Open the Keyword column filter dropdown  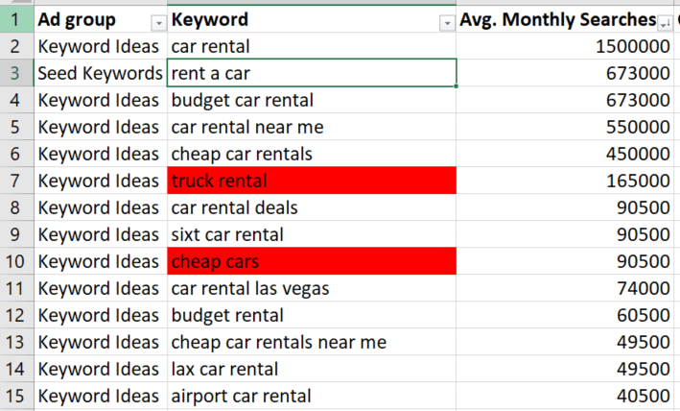pyautogui.click(x=447, y=24)
